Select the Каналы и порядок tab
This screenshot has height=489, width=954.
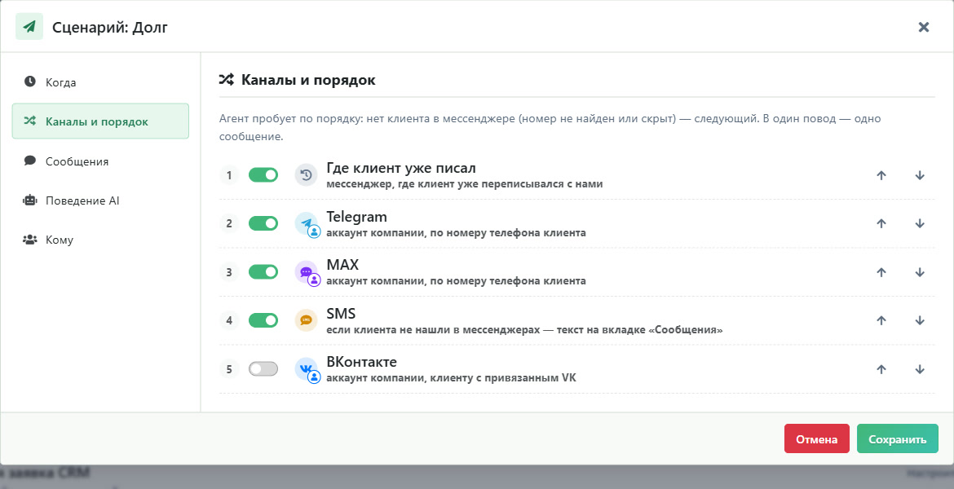[100, 121]
